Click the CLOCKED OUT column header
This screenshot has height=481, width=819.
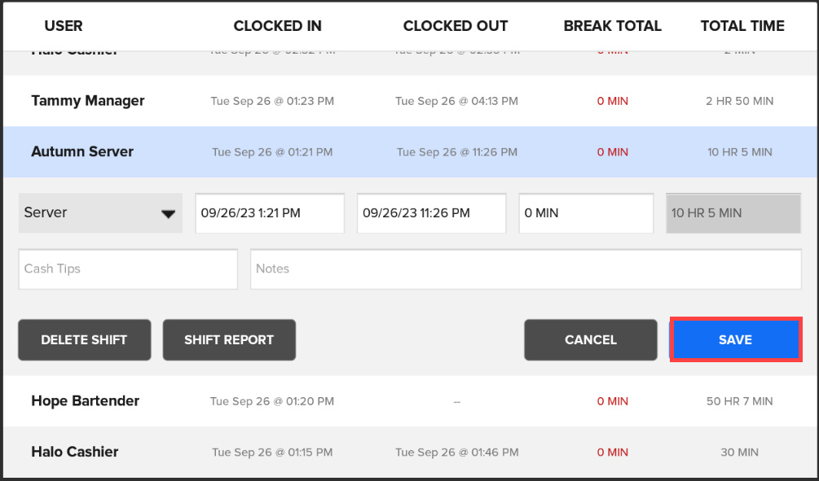(456, 26)
